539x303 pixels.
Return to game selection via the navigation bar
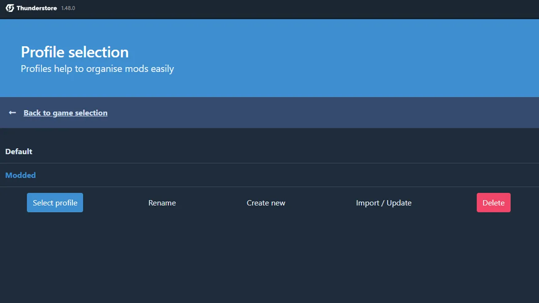click(65, 113)
